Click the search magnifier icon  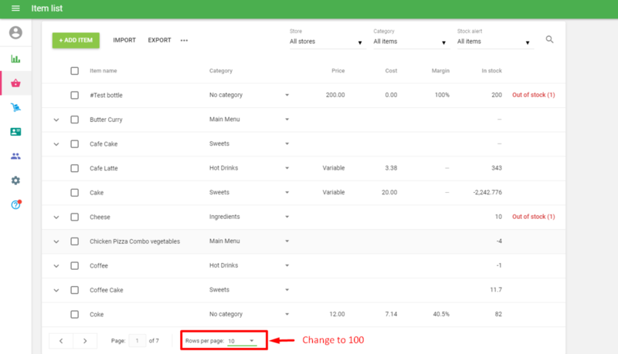[x=550, y=39]
